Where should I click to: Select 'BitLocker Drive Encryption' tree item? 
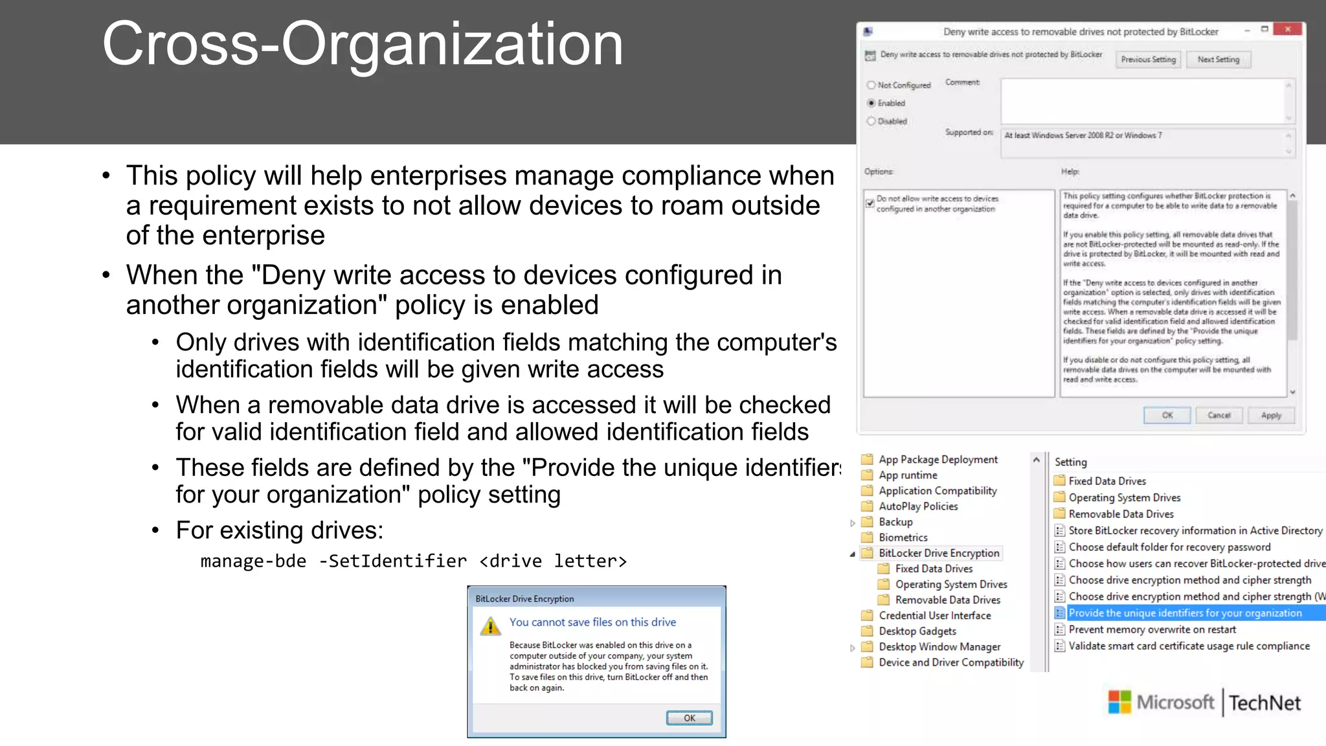point(939,553)
